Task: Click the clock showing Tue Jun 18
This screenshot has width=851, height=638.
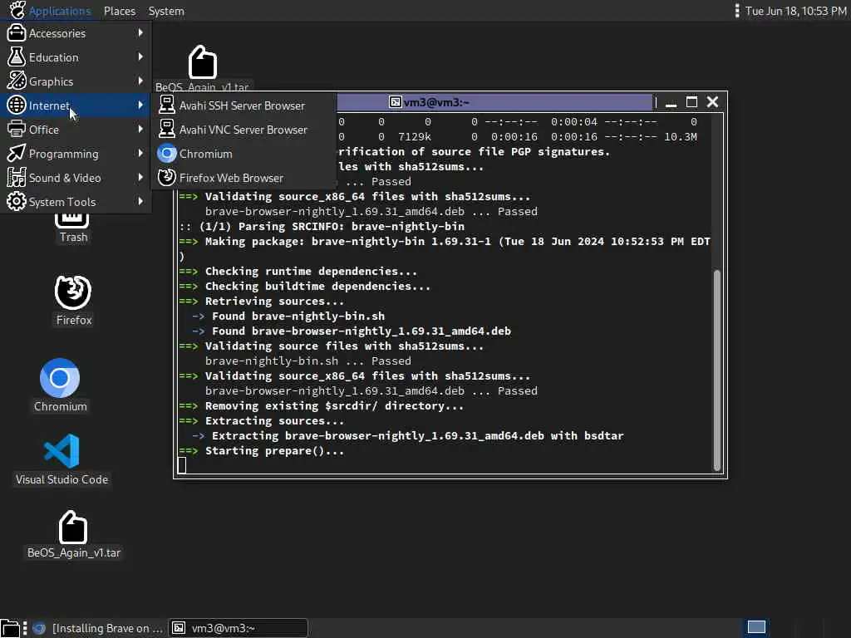Action: click(795, 11)
